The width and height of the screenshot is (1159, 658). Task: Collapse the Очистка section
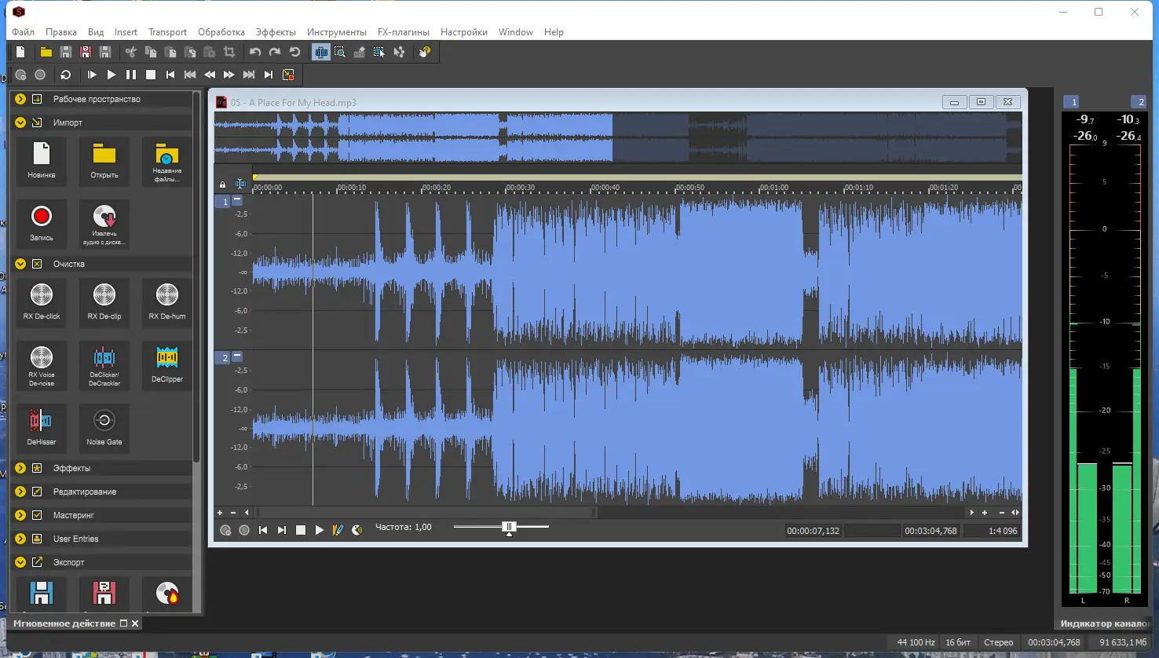pyautogui.click(x=20, y=264)
